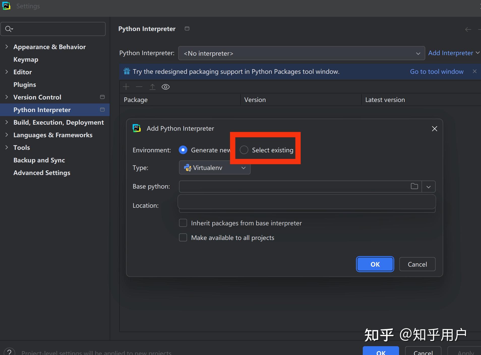Image resolution: width=481 pixels, height=355 pixels.
Task: Toggle the show early releases eye icon
Action: click(166, 87)
